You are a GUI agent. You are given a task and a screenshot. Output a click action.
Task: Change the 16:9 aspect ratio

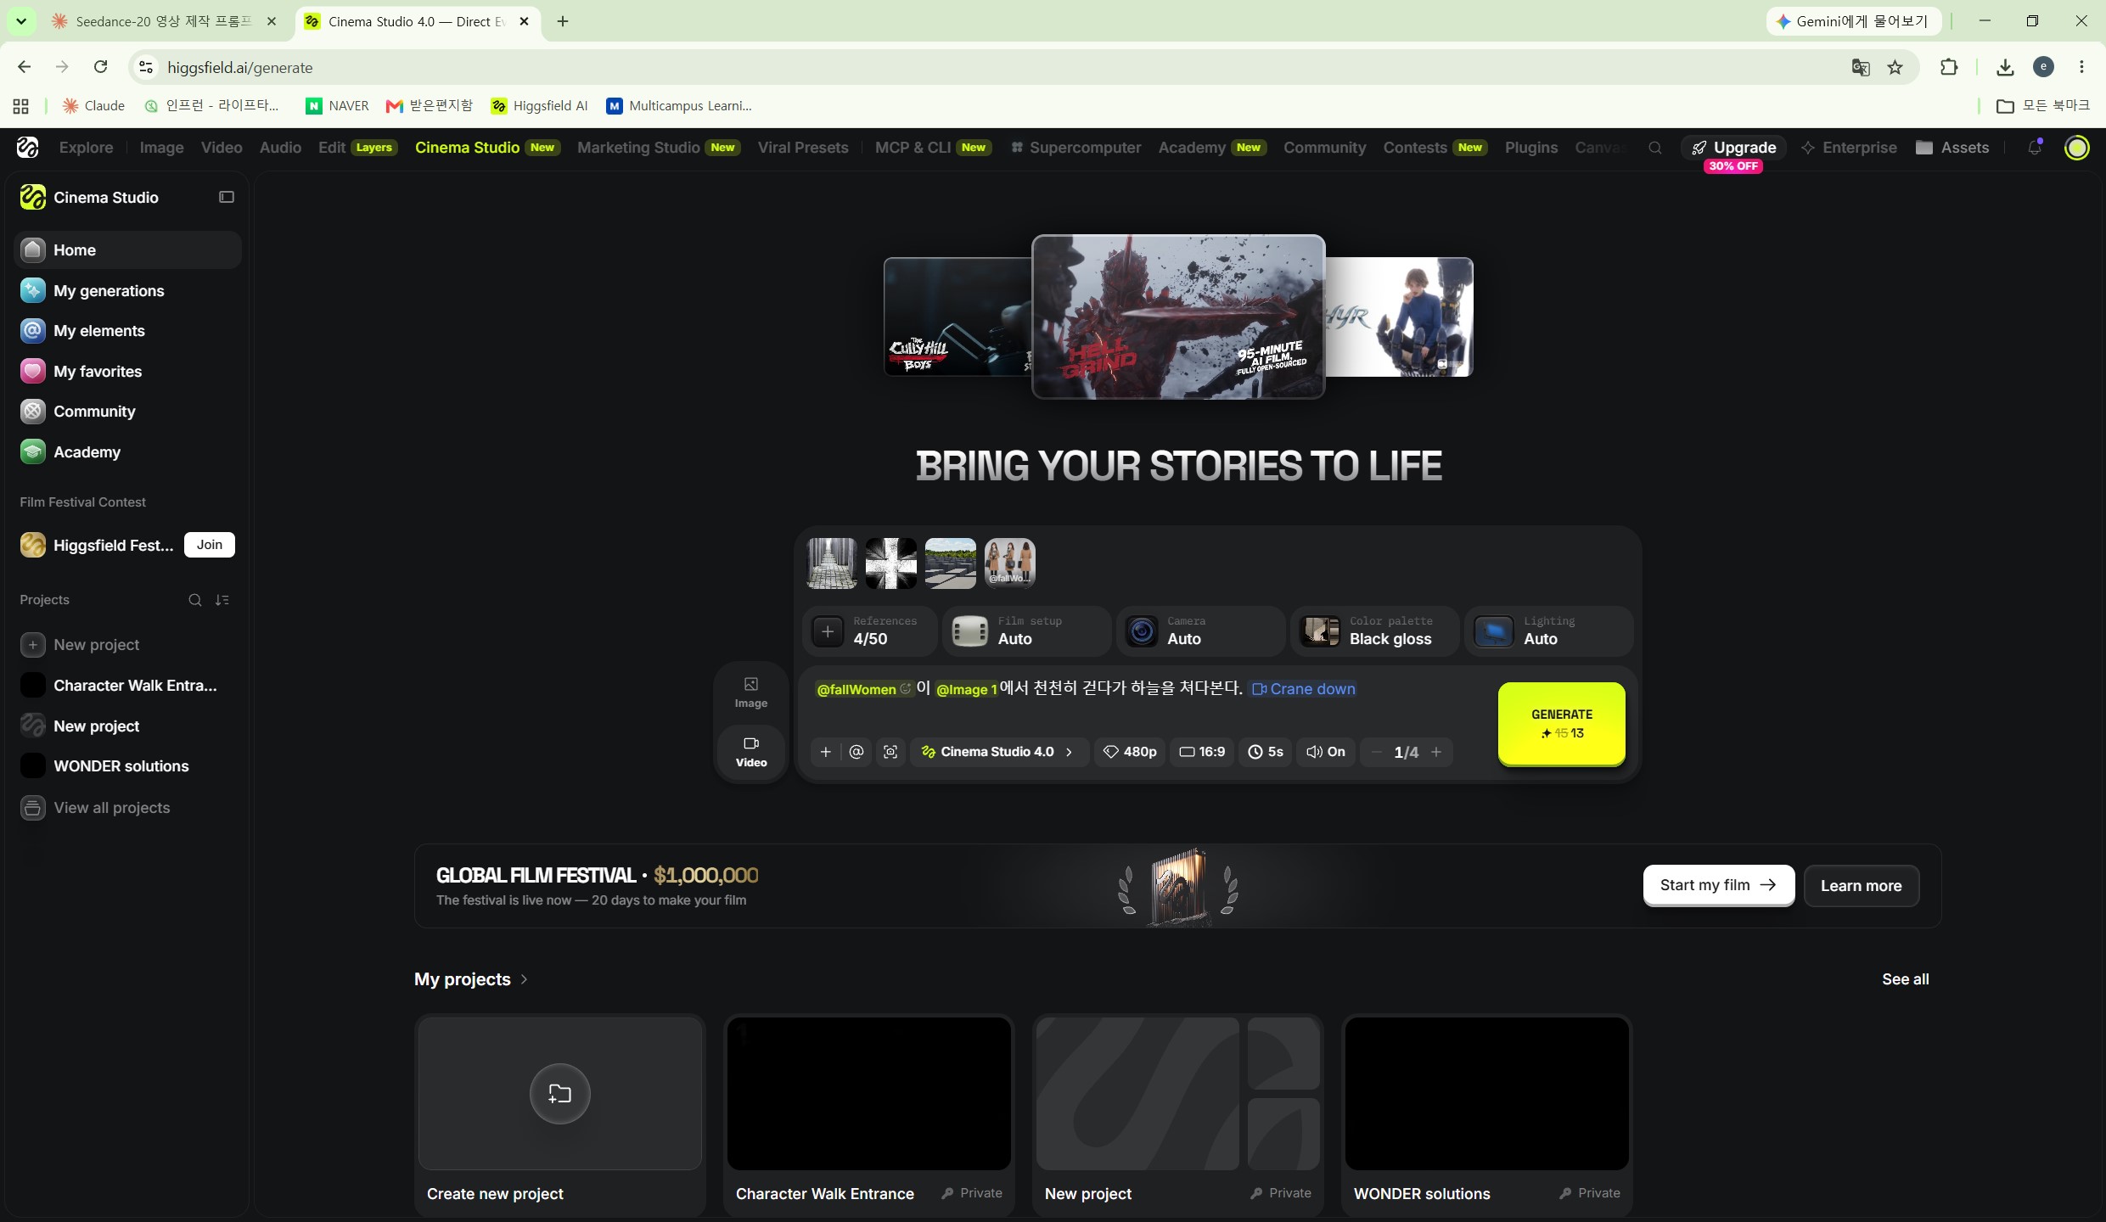(1202, 752)
